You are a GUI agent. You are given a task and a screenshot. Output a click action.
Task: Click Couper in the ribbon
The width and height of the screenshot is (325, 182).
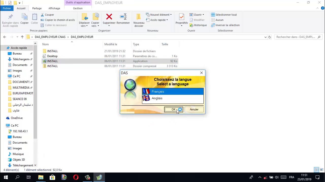point(47,15)
